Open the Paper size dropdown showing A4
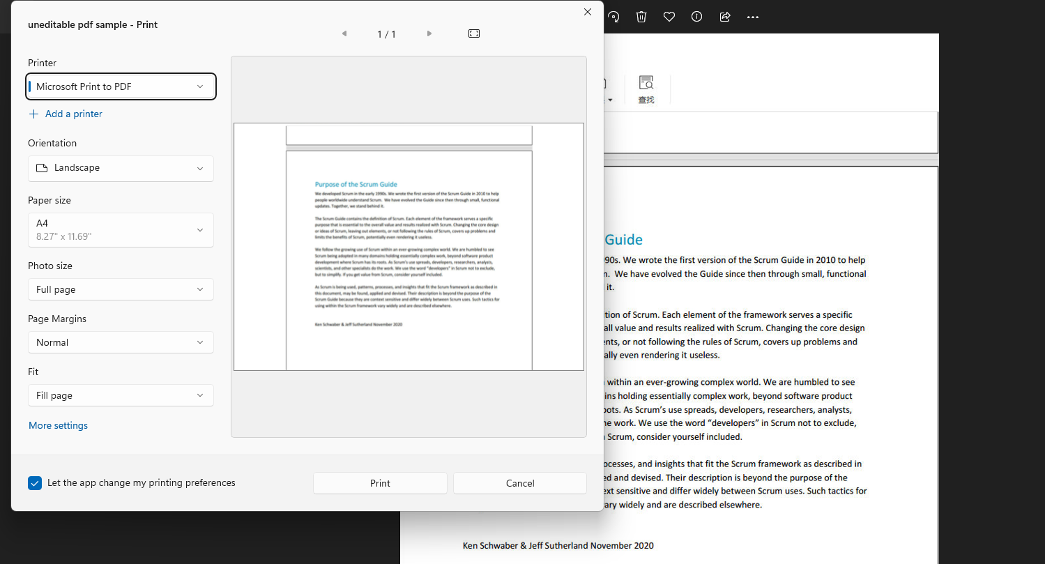1045x564 pixels. tap(121, 230)
